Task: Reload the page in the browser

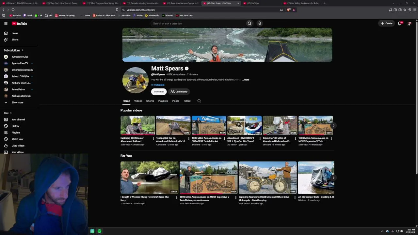Action: (13, 10)
